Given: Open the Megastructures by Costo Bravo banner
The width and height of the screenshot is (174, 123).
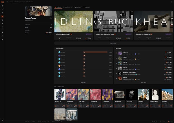Looking at the screenshot, I should click(114, 21).
